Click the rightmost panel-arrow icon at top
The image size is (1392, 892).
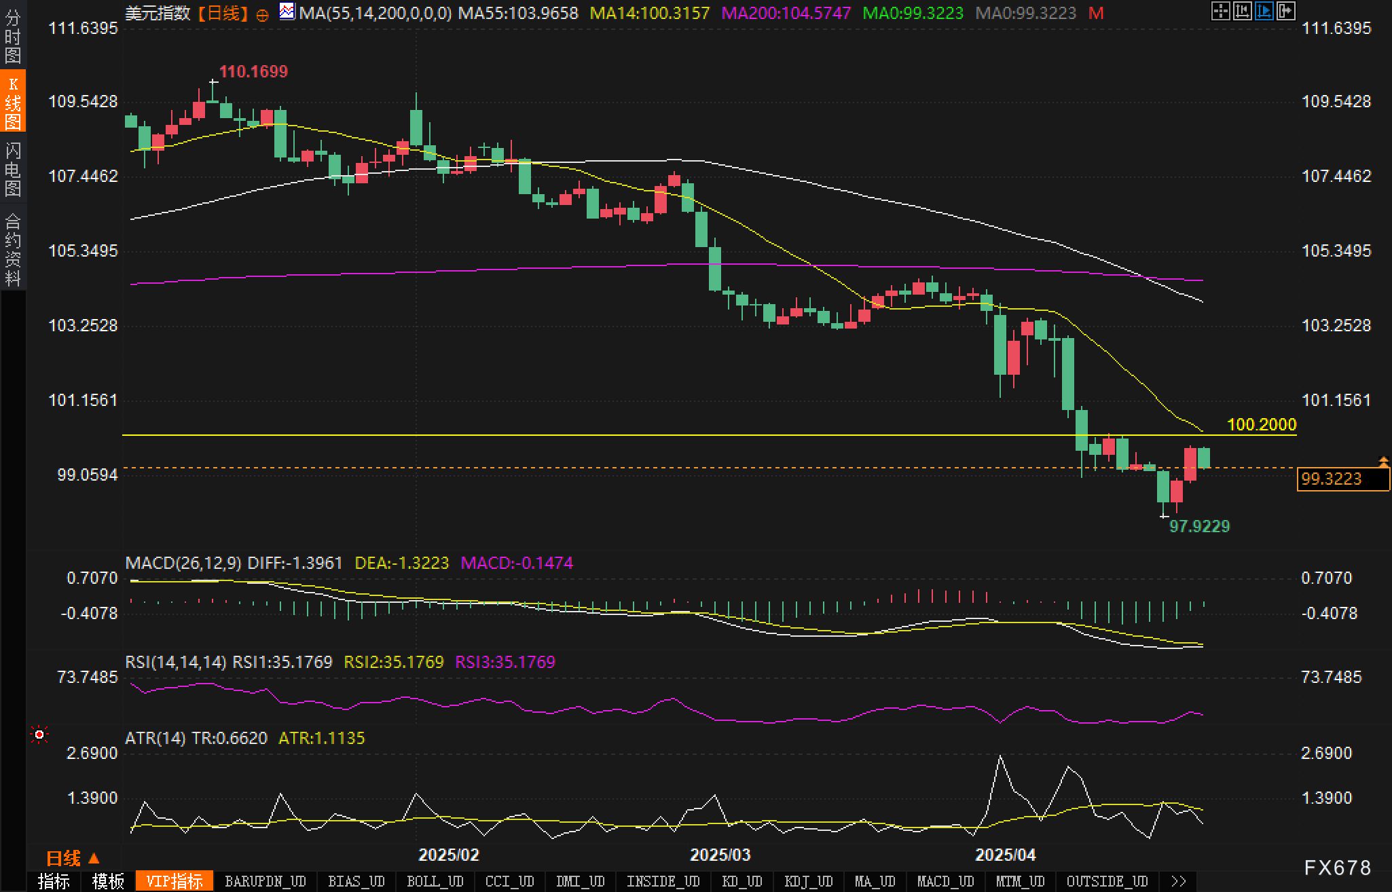coord(1285,12)
